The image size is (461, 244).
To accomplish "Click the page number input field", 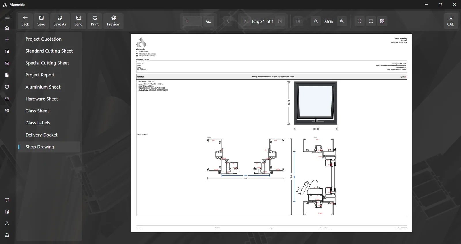I will pos(192,21).
